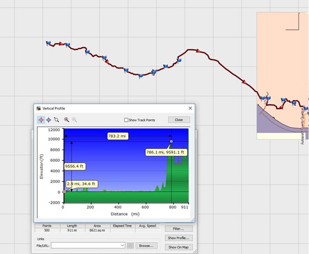This screenshot has width=309, height=254.
Task: Click the 911 mi Length cell
Action: pyautogui.click(x=72, y=230)
